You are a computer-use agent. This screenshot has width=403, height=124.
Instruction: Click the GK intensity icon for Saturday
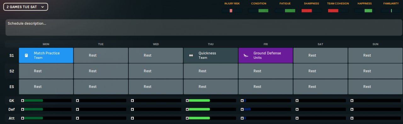tap(297, 101)
